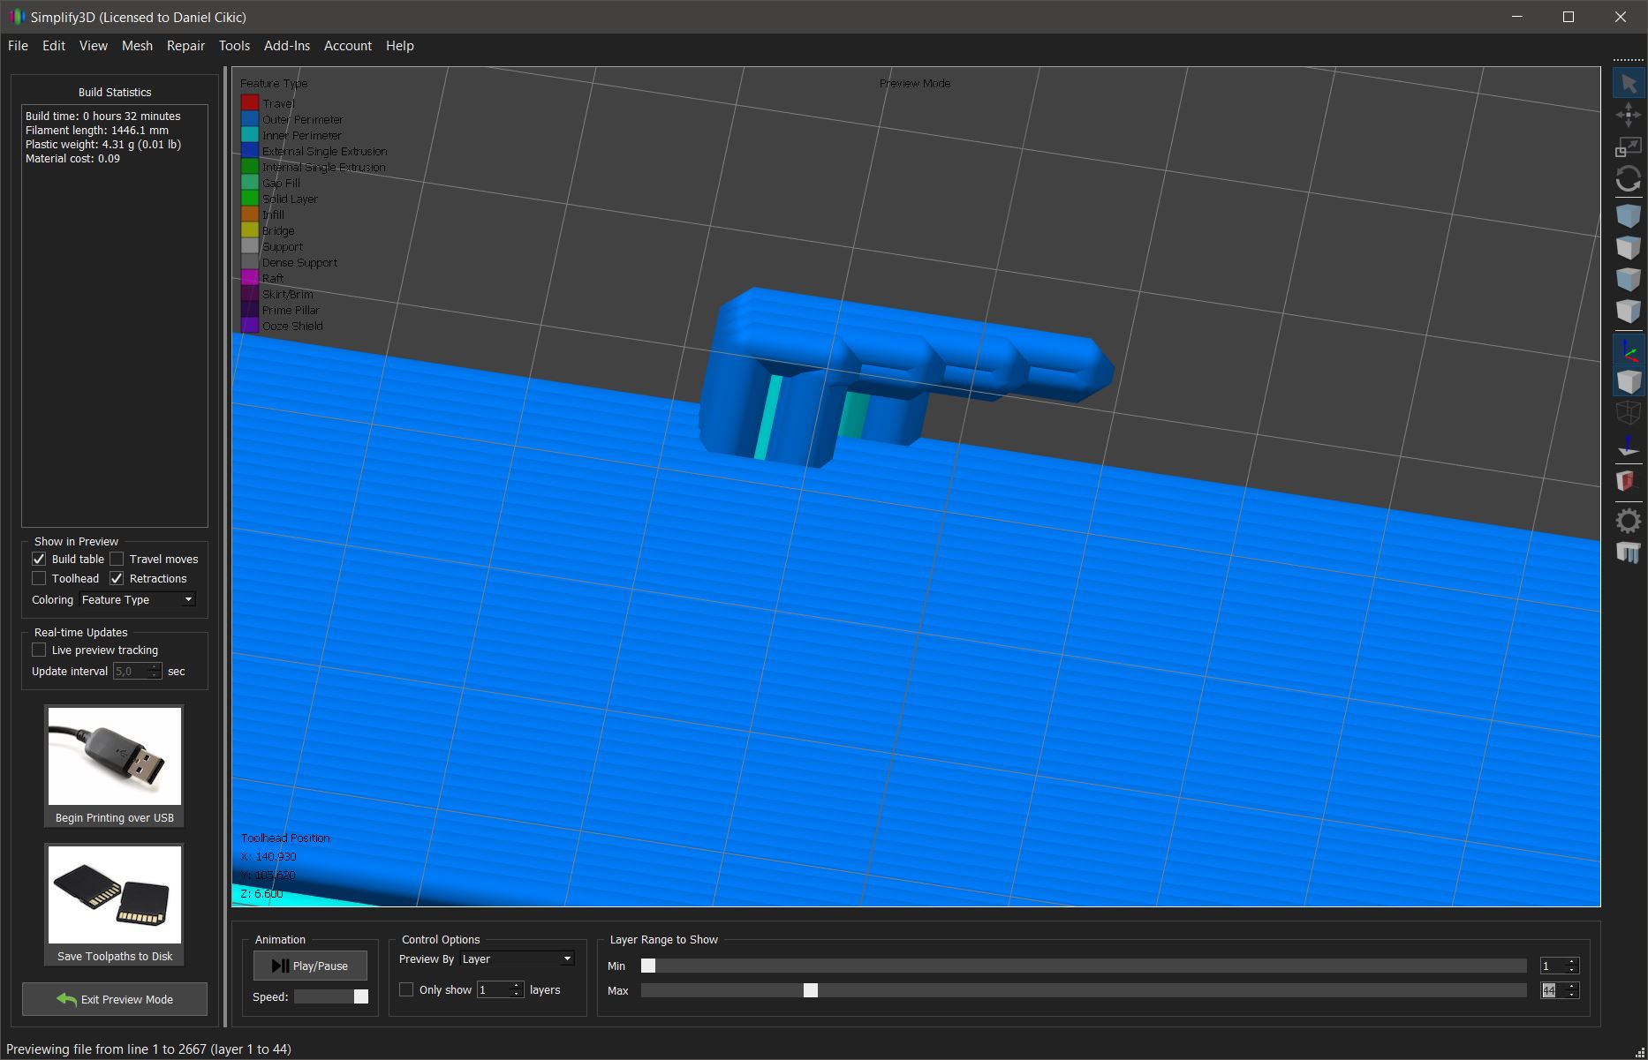This screenshot has width=1648, height=1060.
Task: Open the Tools menu
Action: pyautogui.click(x=234, y=46)
